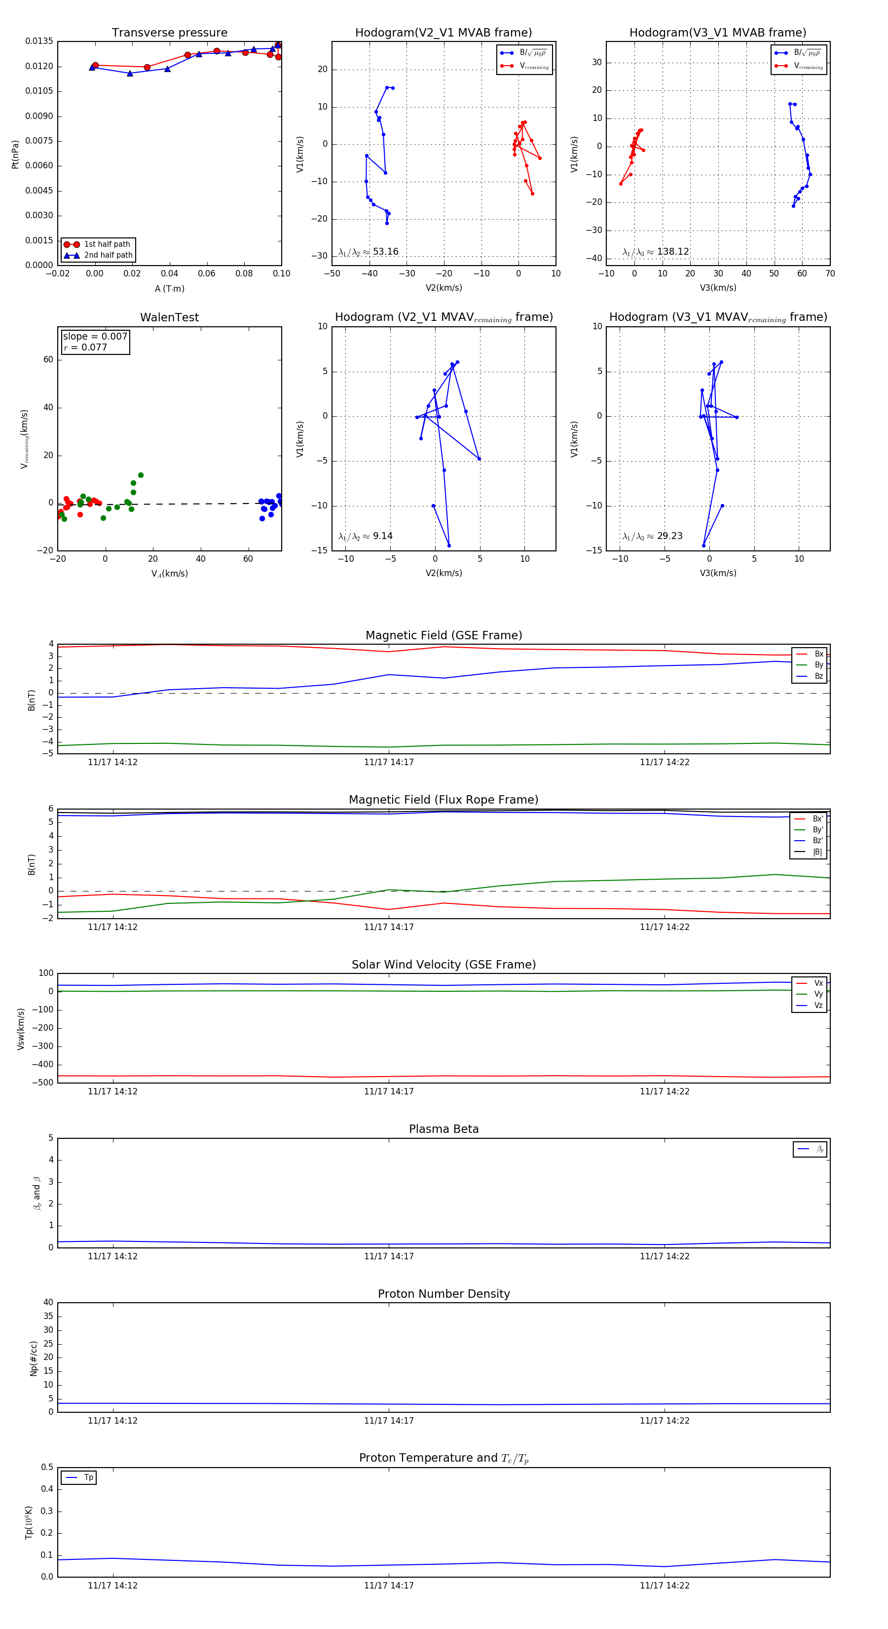Click the eigenvalue ratio 9.14 label
888x1629 pixels.
[x=365, y=536]
